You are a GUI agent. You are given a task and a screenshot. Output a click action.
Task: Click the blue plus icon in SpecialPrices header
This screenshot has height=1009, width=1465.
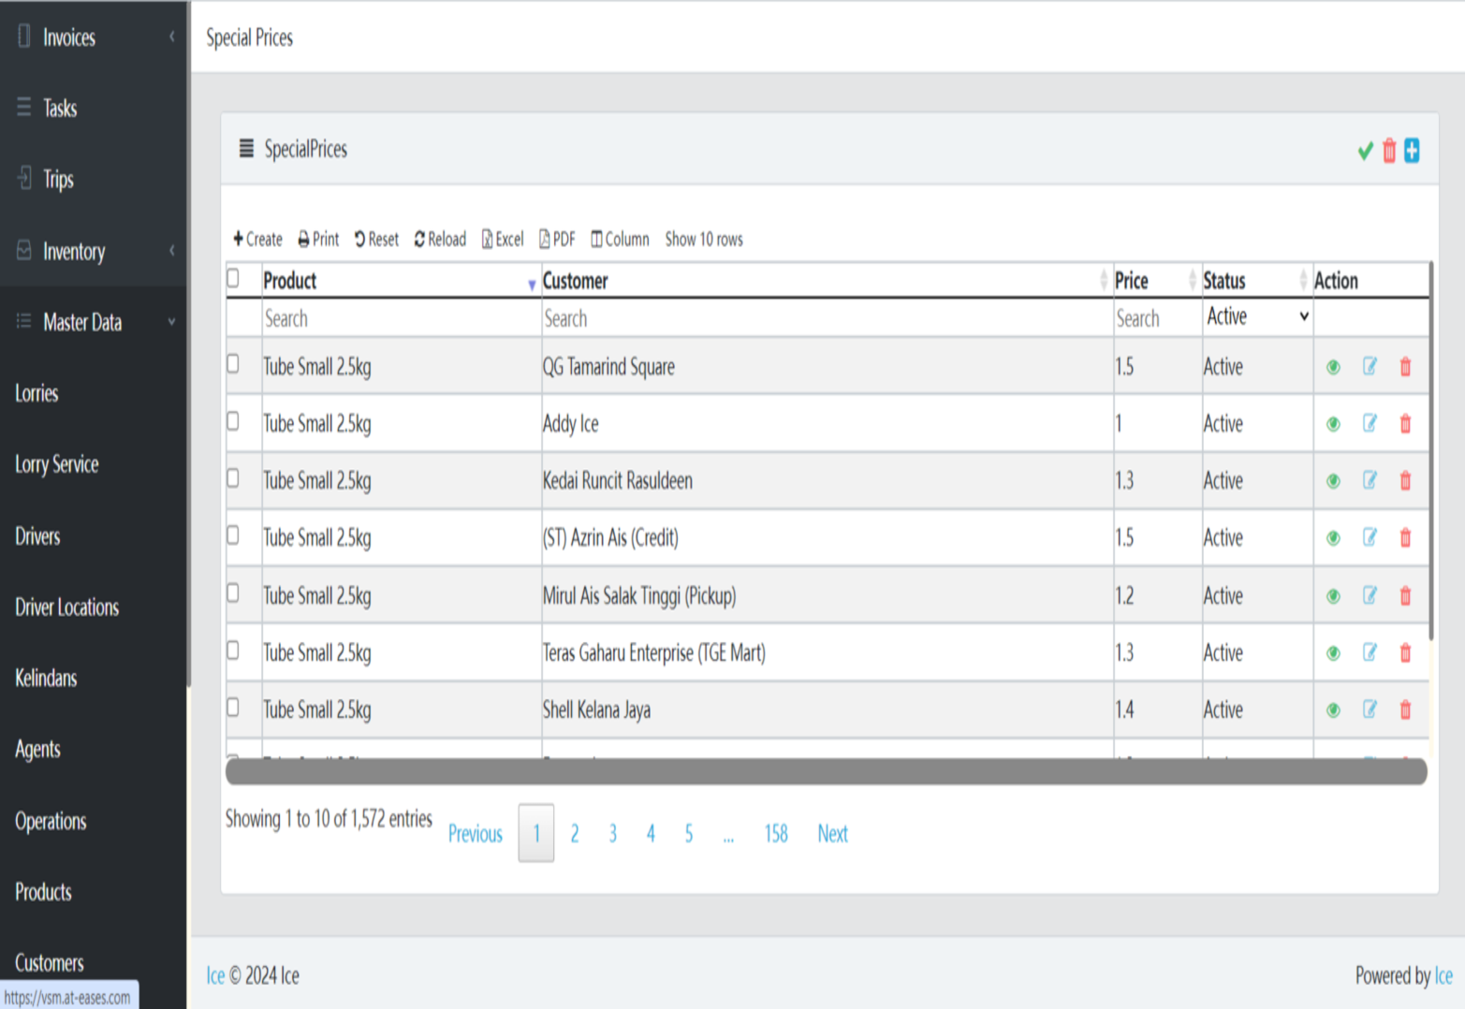pos(1412,151)
